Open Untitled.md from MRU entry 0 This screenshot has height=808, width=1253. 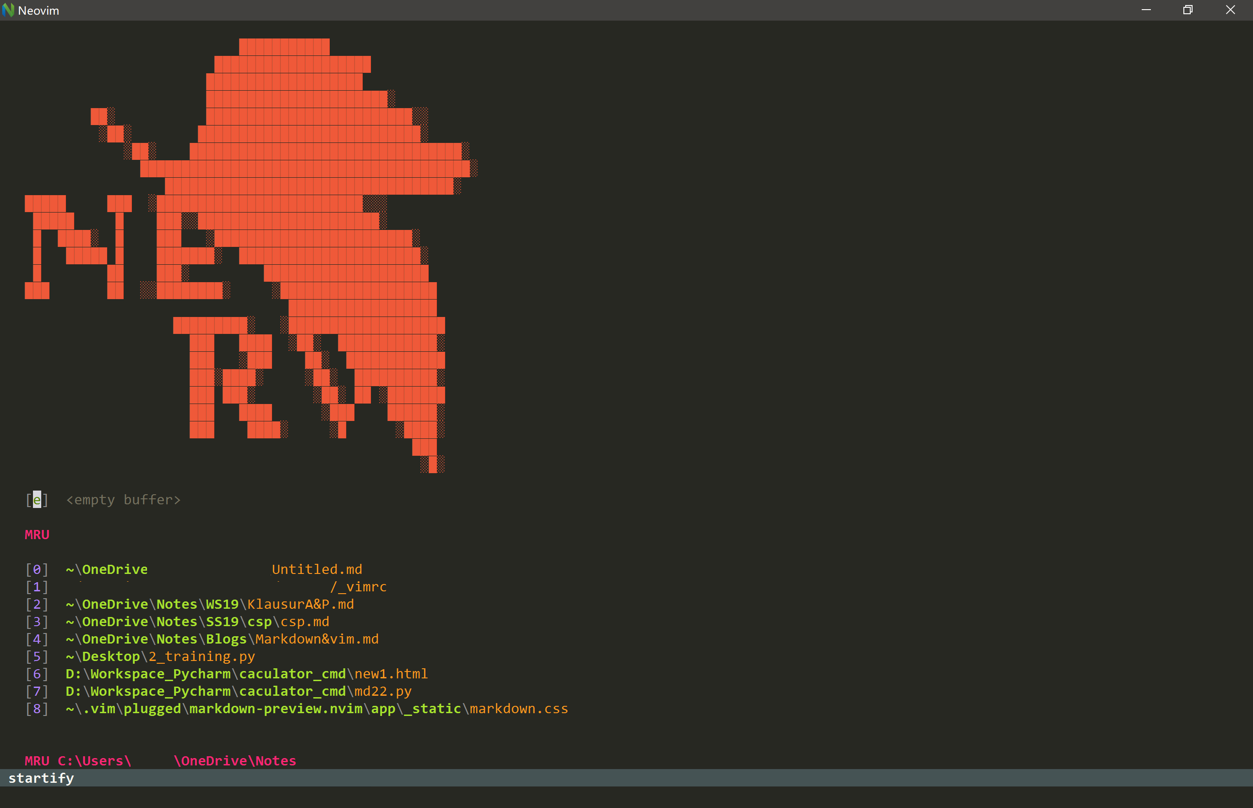pos(316,569)
